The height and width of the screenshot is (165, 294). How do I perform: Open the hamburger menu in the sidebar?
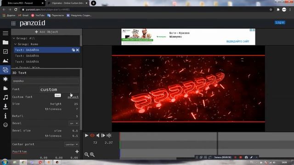point(6,33)
